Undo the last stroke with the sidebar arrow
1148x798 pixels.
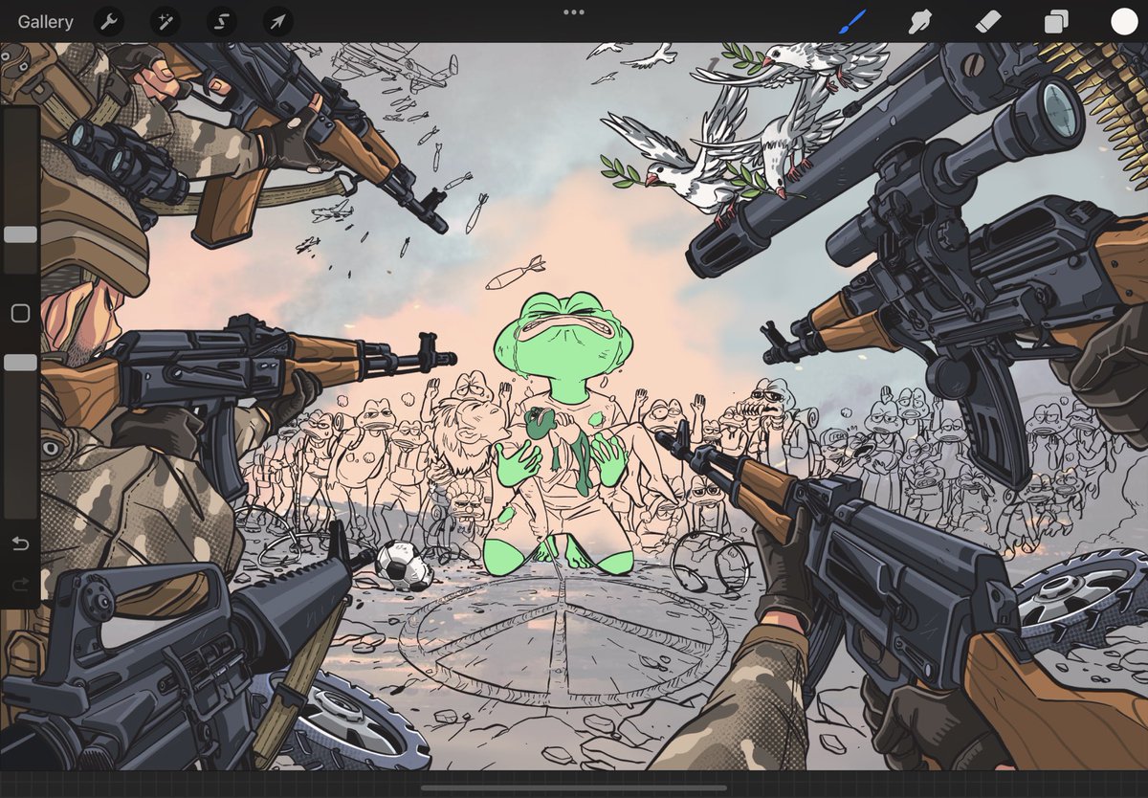[20, 544]
